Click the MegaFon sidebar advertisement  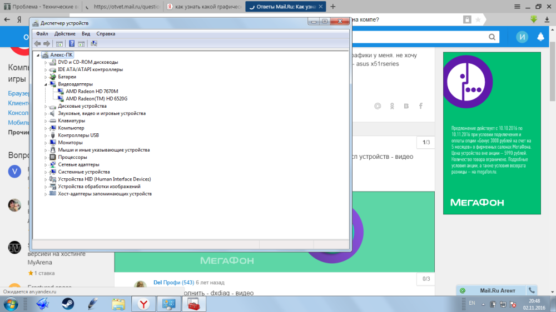tap(492, 133)
